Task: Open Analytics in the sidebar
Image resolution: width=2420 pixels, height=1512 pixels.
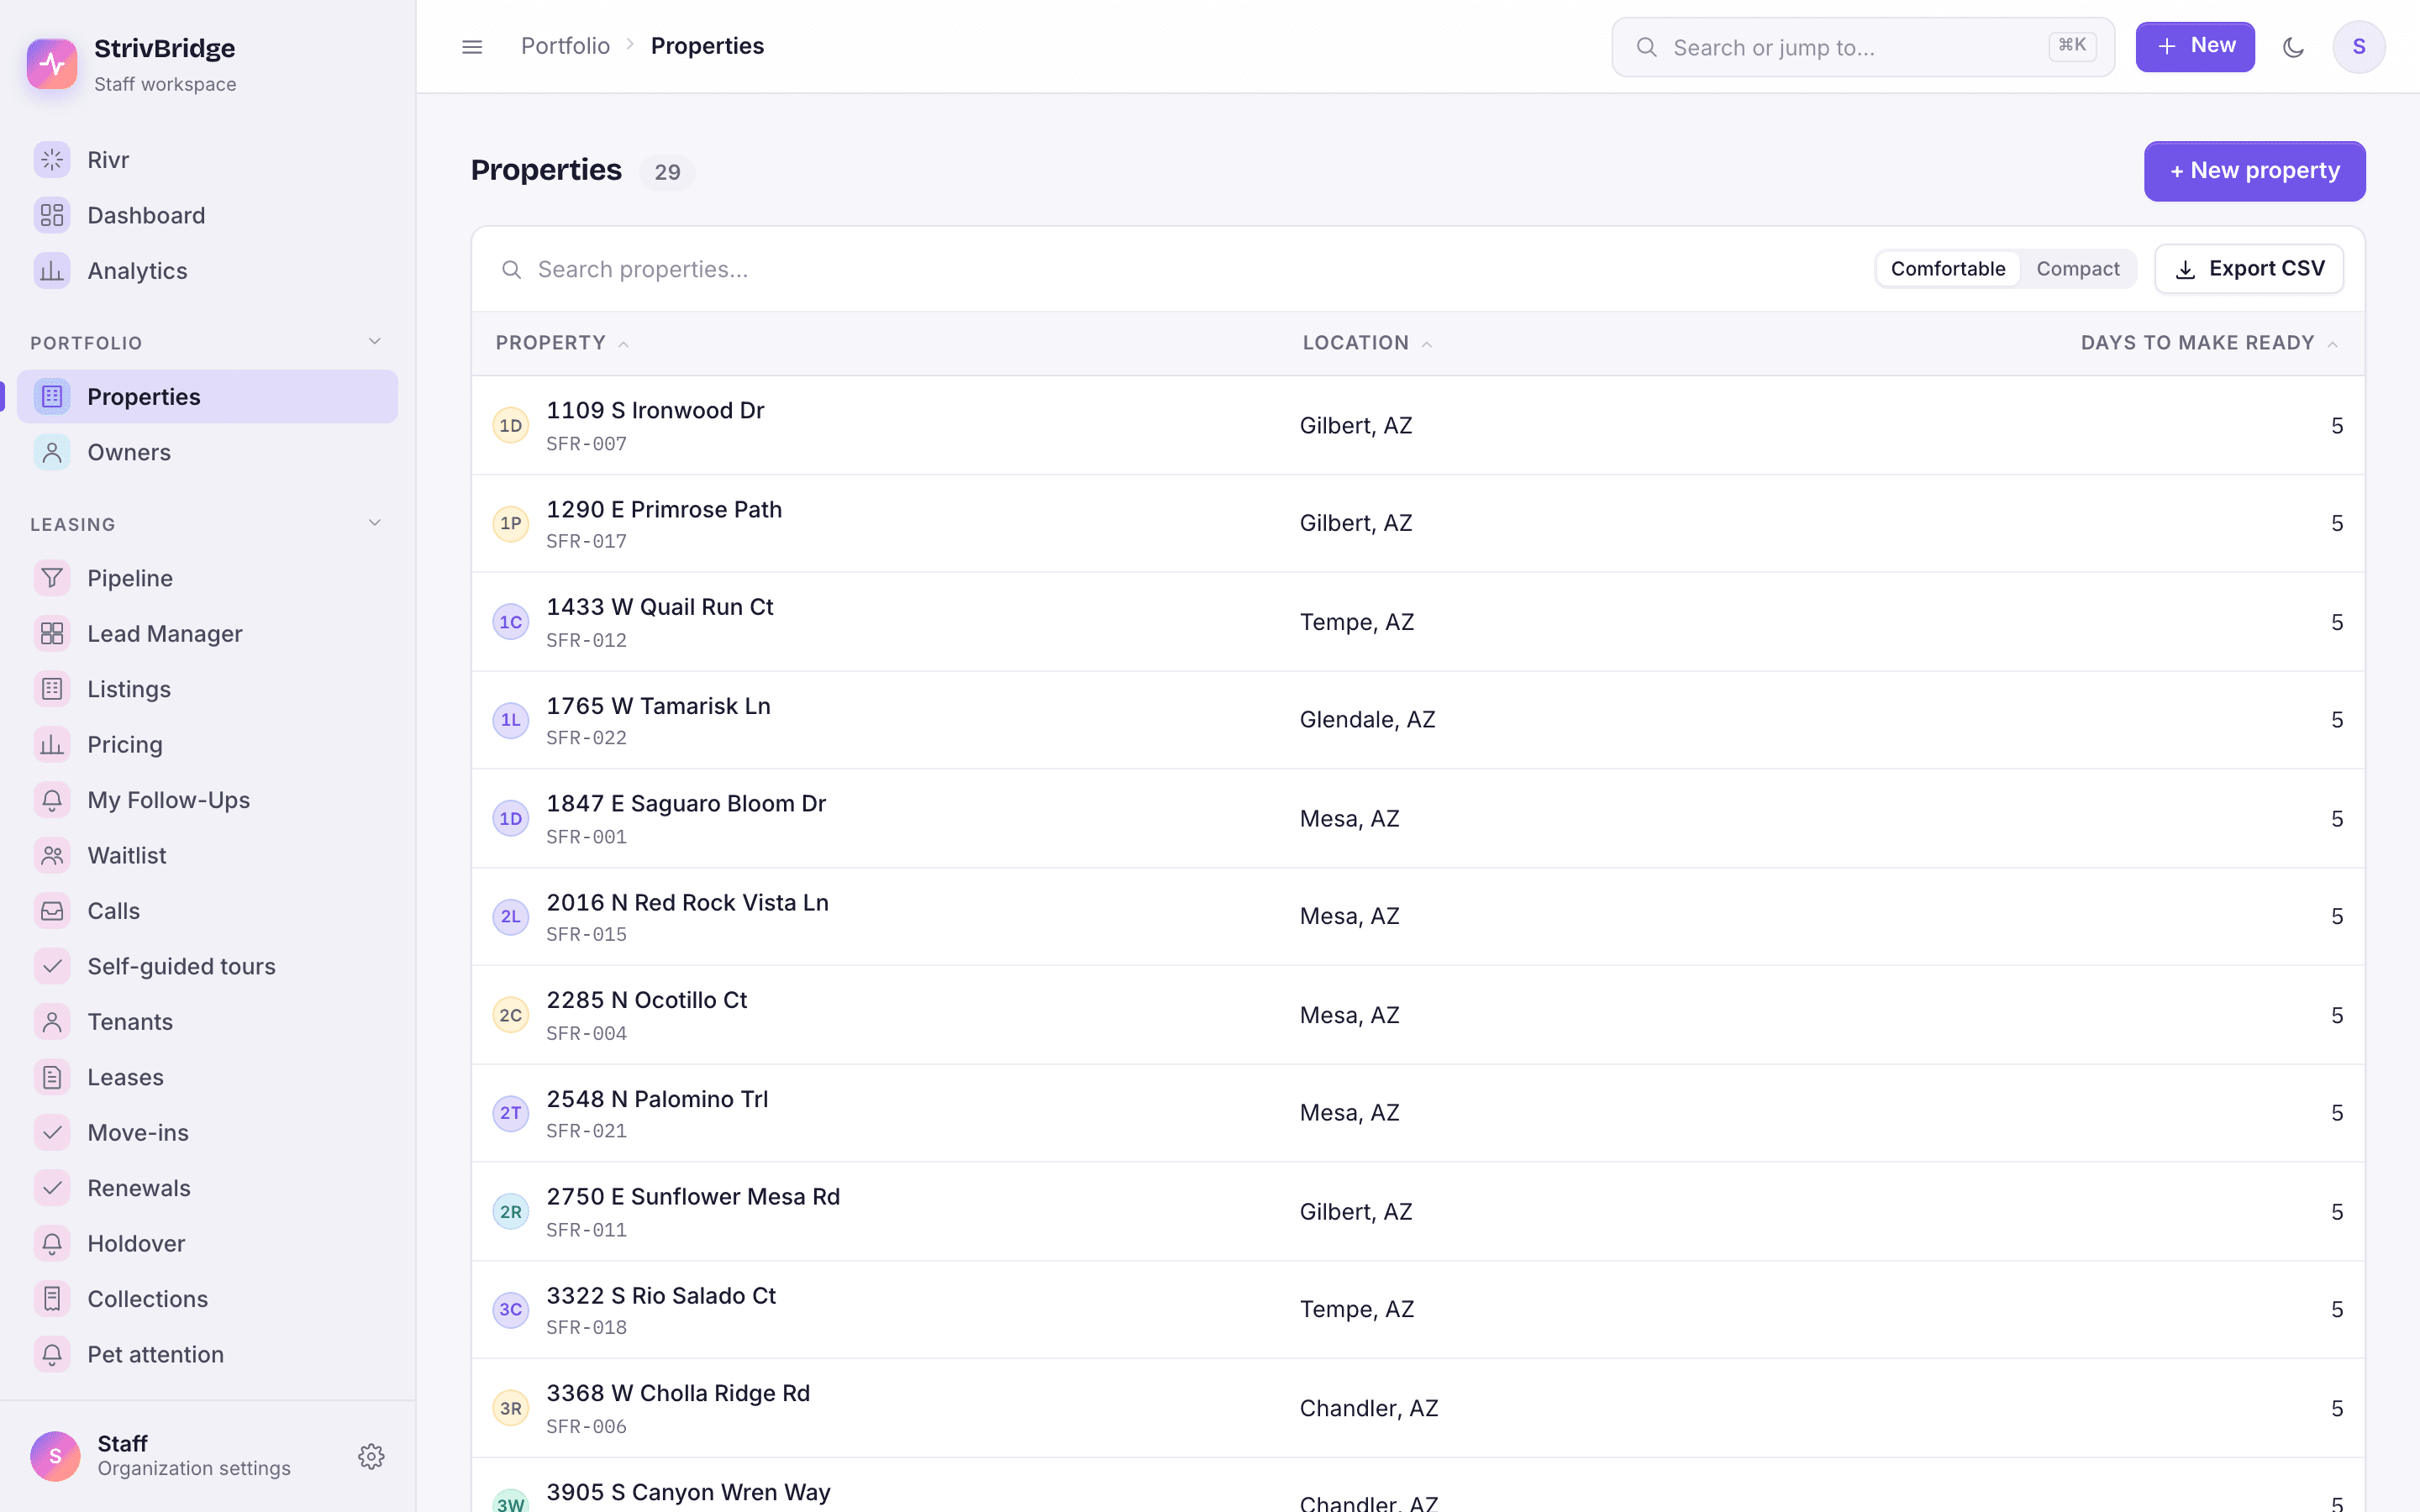Action: (207, 271)
